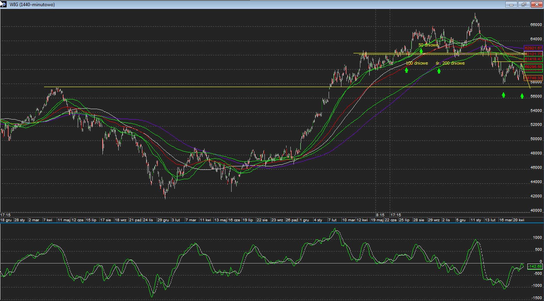Click the '21 paź' date on time axis
This screenshot has height=301, width=544.
tap(135, 220)
